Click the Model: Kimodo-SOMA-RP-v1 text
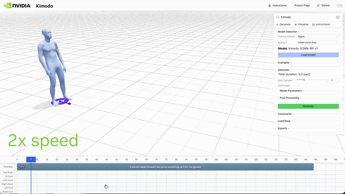 coord(298,49)
